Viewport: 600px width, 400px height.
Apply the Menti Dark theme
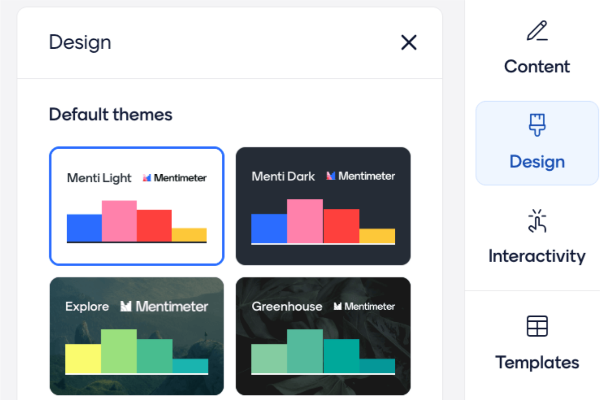tap(323, 206)
